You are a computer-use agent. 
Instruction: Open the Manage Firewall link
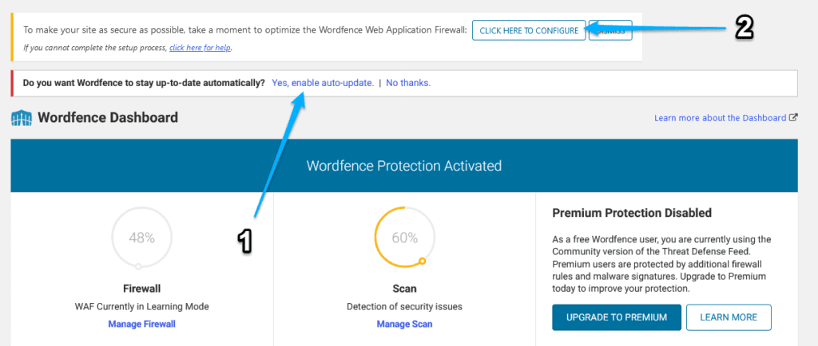pyautogui.click(x=142, y=324)
